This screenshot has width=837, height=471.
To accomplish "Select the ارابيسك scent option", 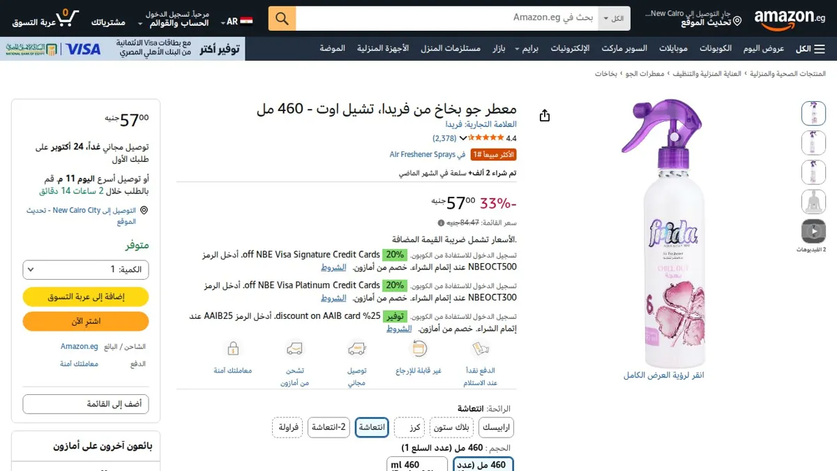I will coord(497,427).
